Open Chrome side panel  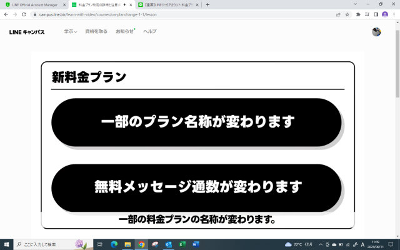click(x=376, y=14)
